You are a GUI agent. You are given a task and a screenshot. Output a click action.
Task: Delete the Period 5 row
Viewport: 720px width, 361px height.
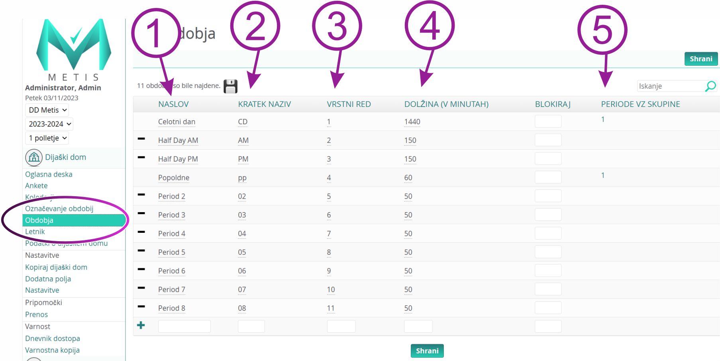(141, 251)
